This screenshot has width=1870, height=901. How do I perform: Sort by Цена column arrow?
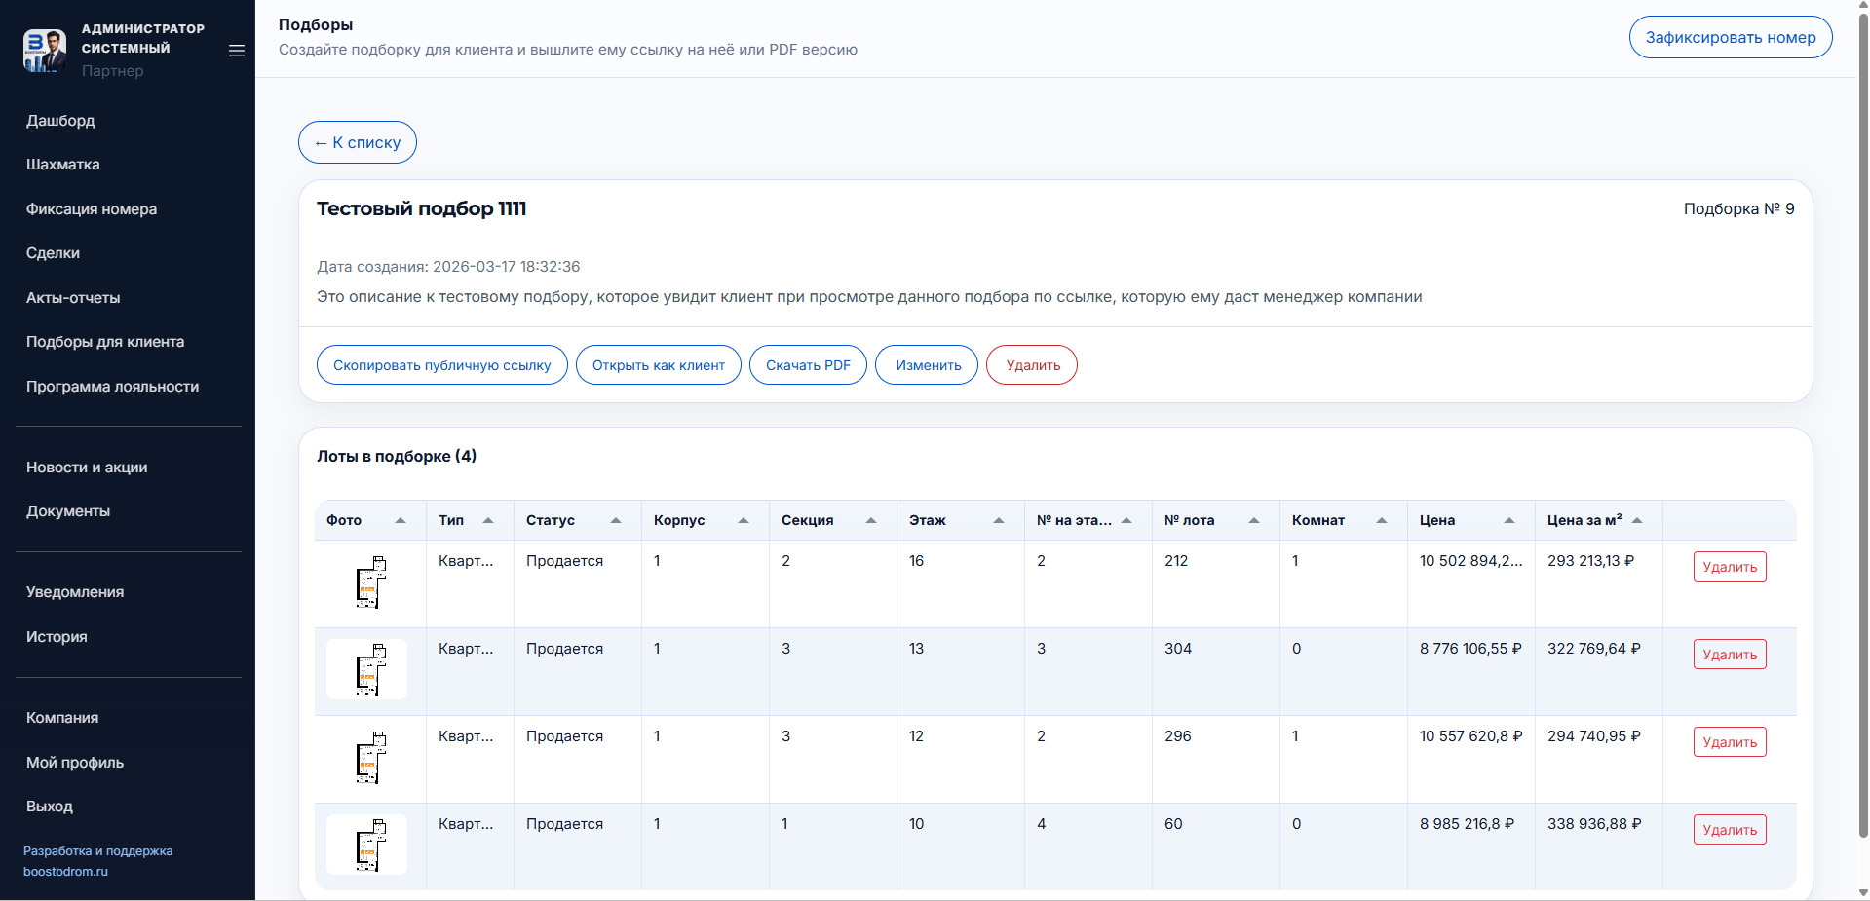click(x=1509, y=520)
